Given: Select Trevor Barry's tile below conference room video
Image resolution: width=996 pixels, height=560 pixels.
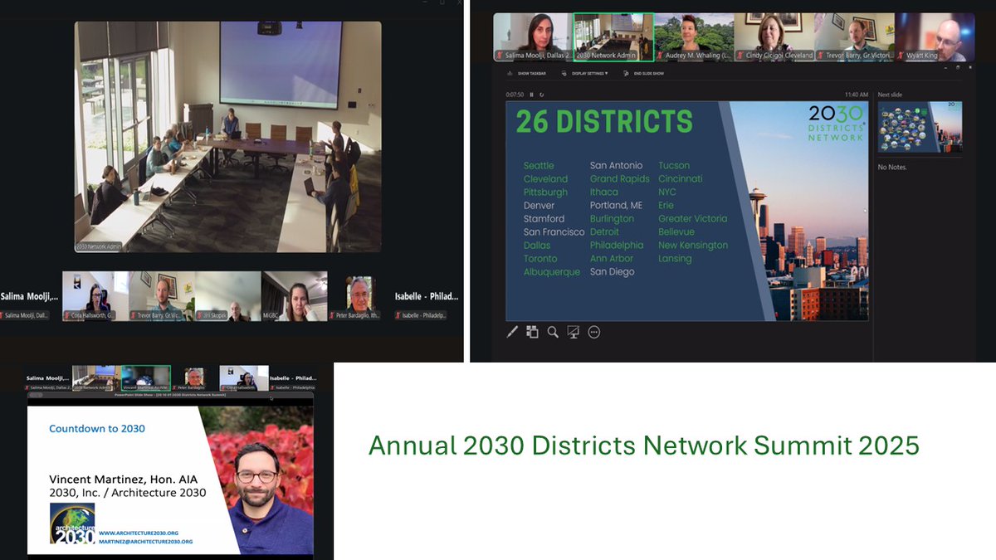Looking at the screenshot, I should (x=162, y=296).
